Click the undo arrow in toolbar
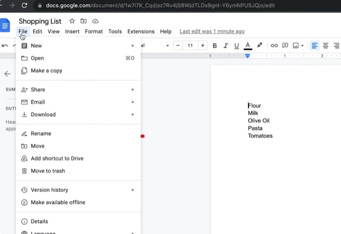This screenshot has height=234, width=341. 5,45
